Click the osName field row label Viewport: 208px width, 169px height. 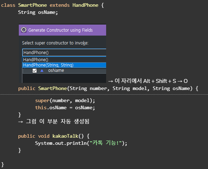[x=56, y=70]
